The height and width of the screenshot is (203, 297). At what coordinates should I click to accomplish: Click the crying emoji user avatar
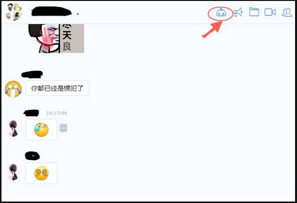coord(13,89)
